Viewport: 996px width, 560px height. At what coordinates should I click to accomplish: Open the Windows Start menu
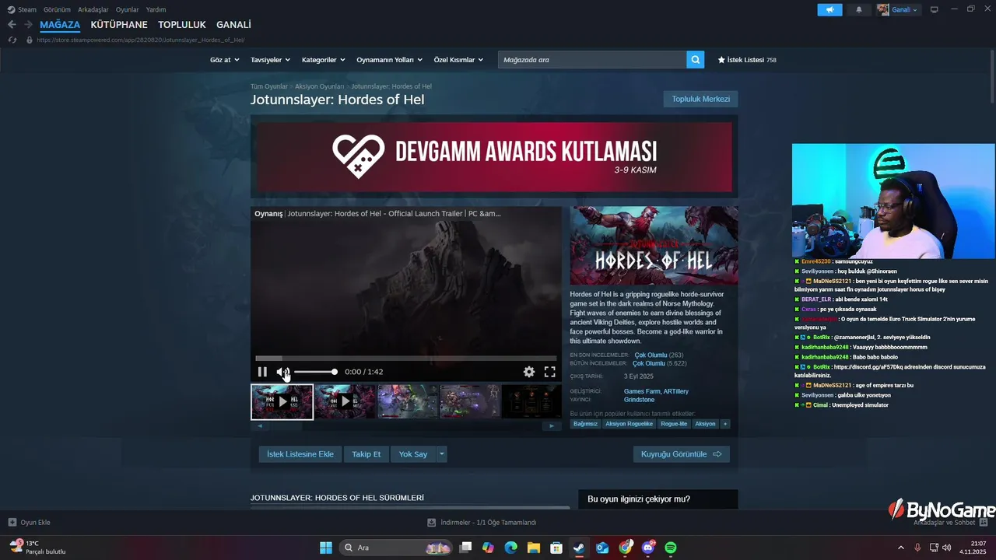pyautogui.click(x=326, y=548)
